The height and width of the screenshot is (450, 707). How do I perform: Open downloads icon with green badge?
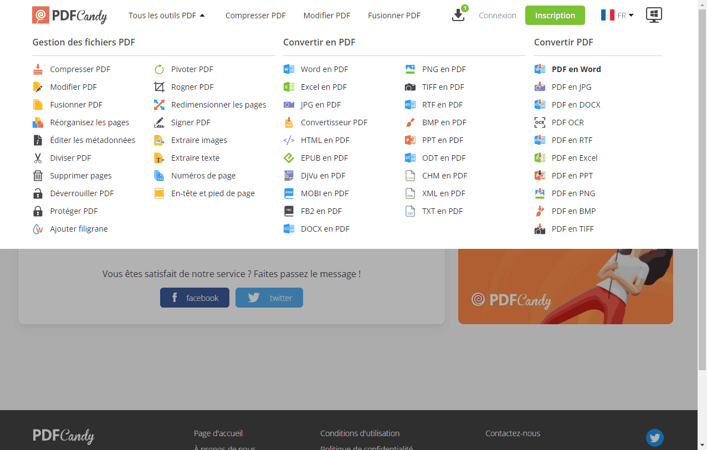(x=459, y=14)
